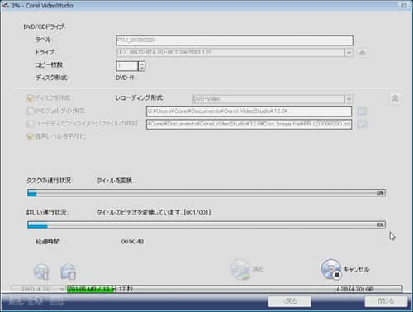
Task: Toggle the audio level normalize checkbox
Action: (x=30, y=136)
